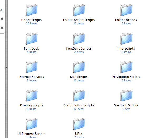Viewport: 156px width, 138px height.
Task: Click the 'FontSync Scripts' name label
Action: tap(79, 48)
